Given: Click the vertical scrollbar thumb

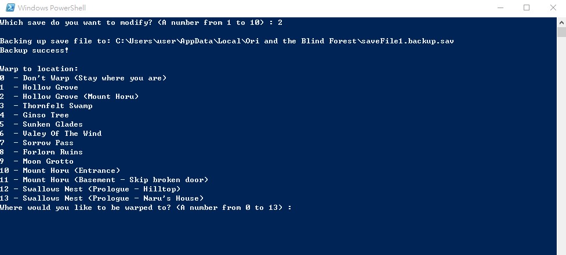Looking at the screenshot, I should point(561,32).
